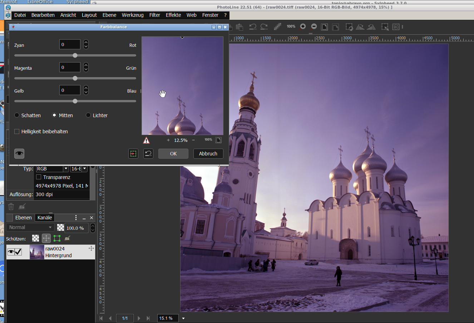The width and height of the screenshot is (474, 323).
Task: Select the Mitten radio button
Action: 54,115
